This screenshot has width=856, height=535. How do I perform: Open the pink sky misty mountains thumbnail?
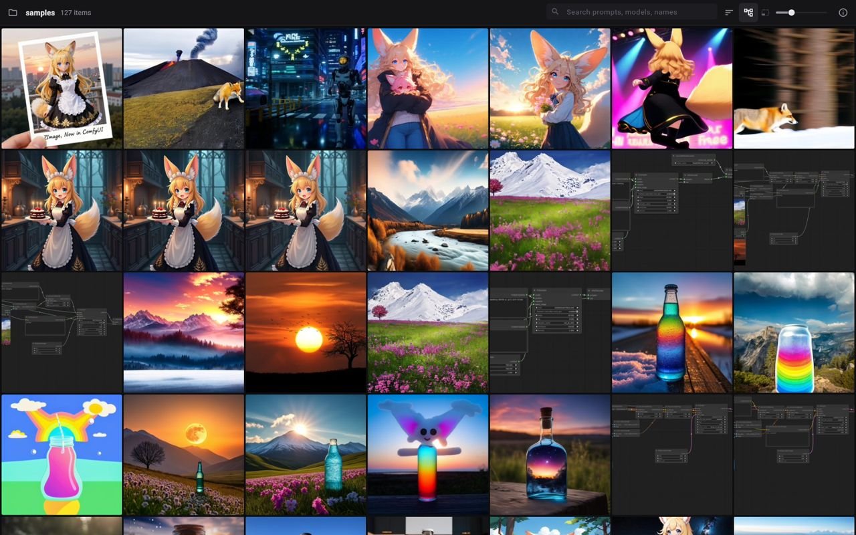(184, 332)
